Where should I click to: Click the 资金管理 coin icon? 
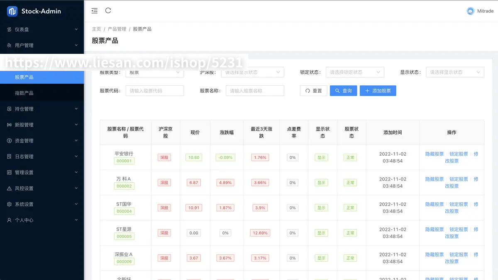pyautogui.click(x=10, y=141)
